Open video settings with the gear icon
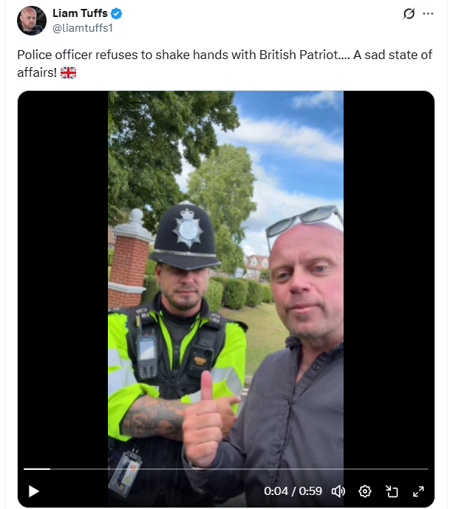450x509 pixels. (x=365, y=491)
